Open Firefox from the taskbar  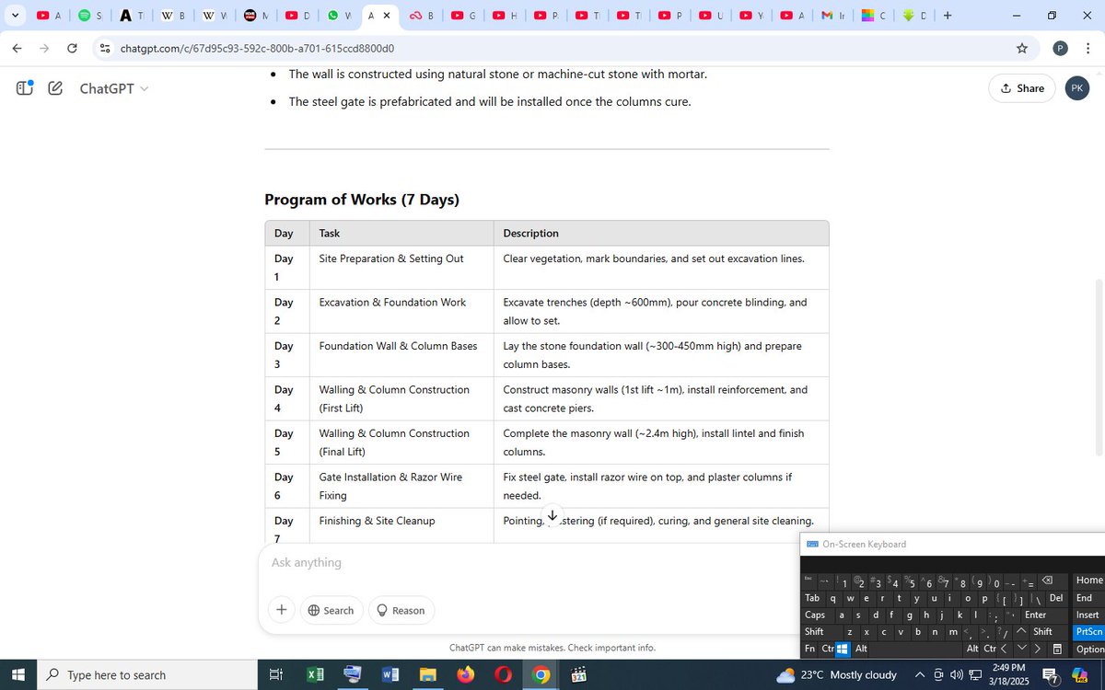(466, 675)
